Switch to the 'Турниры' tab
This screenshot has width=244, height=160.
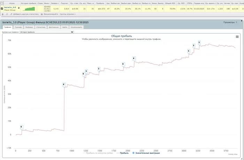coord(18,27)
